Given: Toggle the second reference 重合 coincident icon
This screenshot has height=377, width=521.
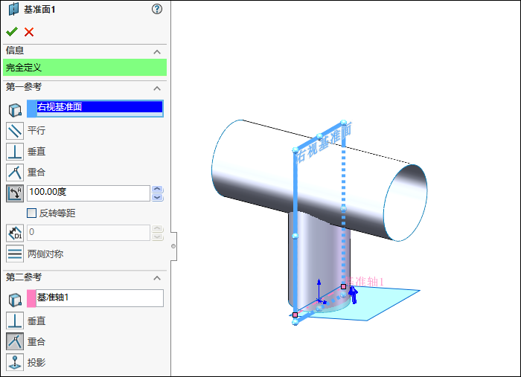Looking at the screenshot, I should [15, 341].
